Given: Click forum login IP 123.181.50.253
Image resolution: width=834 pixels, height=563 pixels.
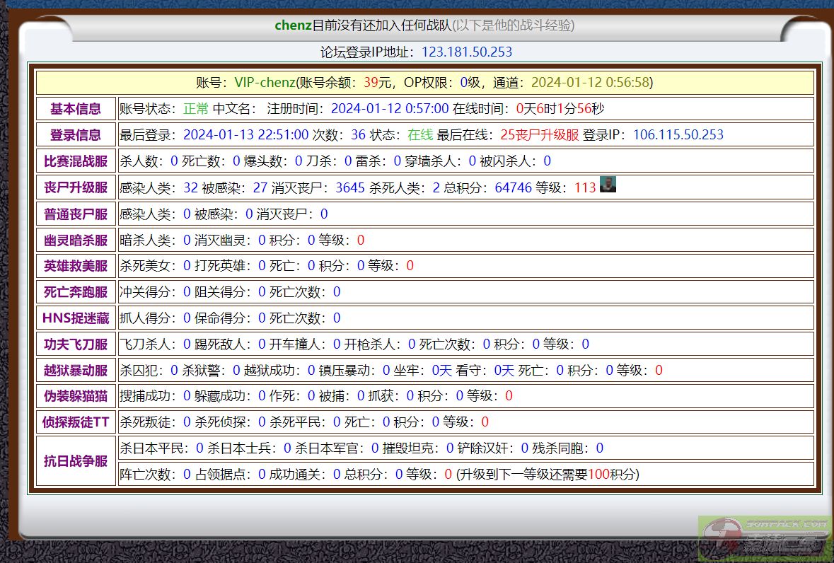Looking at the screenshot, I should point(467,52).
